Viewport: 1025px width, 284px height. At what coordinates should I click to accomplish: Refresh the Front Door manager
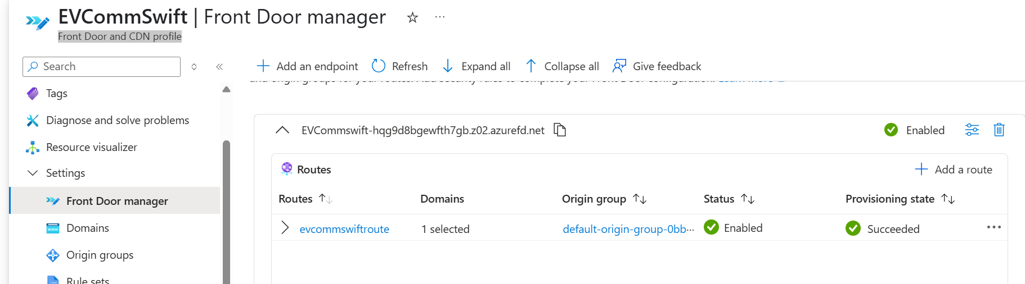click(x=400, y=66)
